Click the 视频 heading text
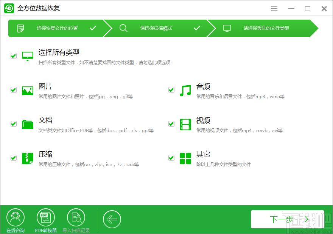 203,120
